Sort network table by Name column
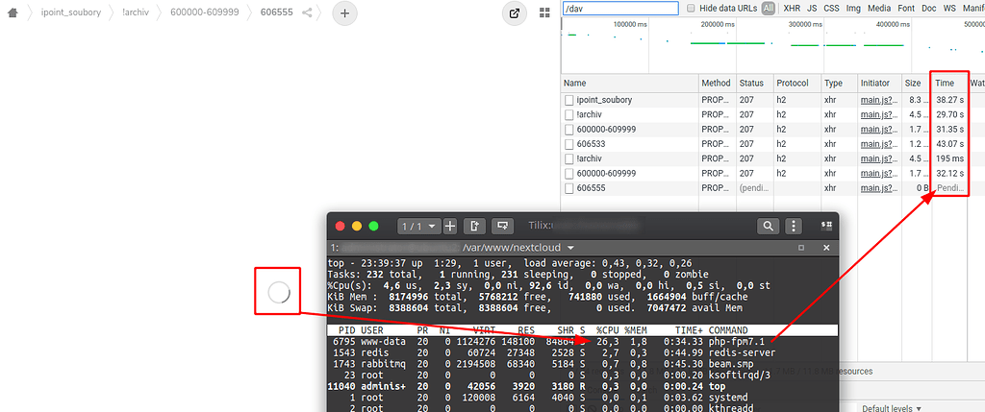 coord(630,83)
